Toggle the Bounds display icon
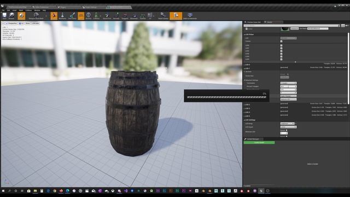Viewport: 350px width, 197px height. coord(89,16)
